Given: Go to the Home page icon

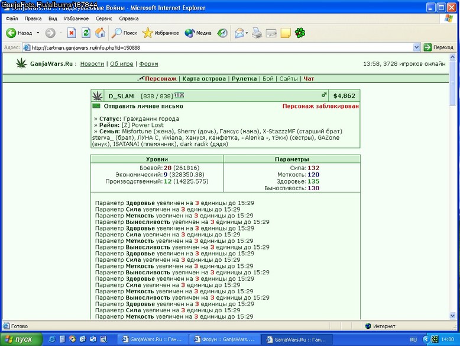Looking at the screenshot, I should pos(100,33).
